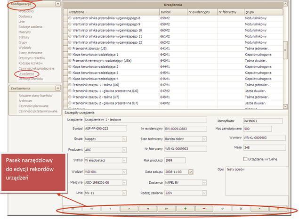The image size is (299, 219).
Task: Open the Stan techniczny dropdown
Action: [204, 139]
